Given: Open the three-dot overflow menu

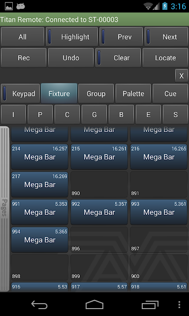Looking at the screenshot, I should pyautogui.click(x=179, y=305).
